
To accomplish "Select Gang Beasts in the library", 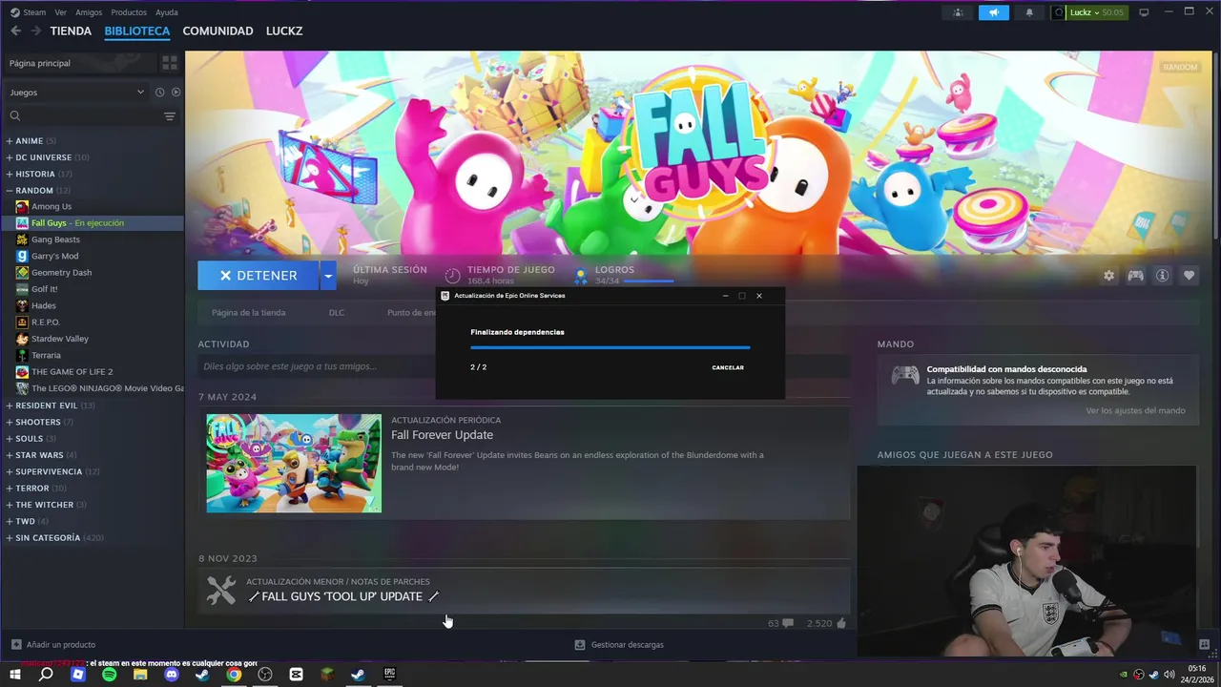I will point(55,240).
